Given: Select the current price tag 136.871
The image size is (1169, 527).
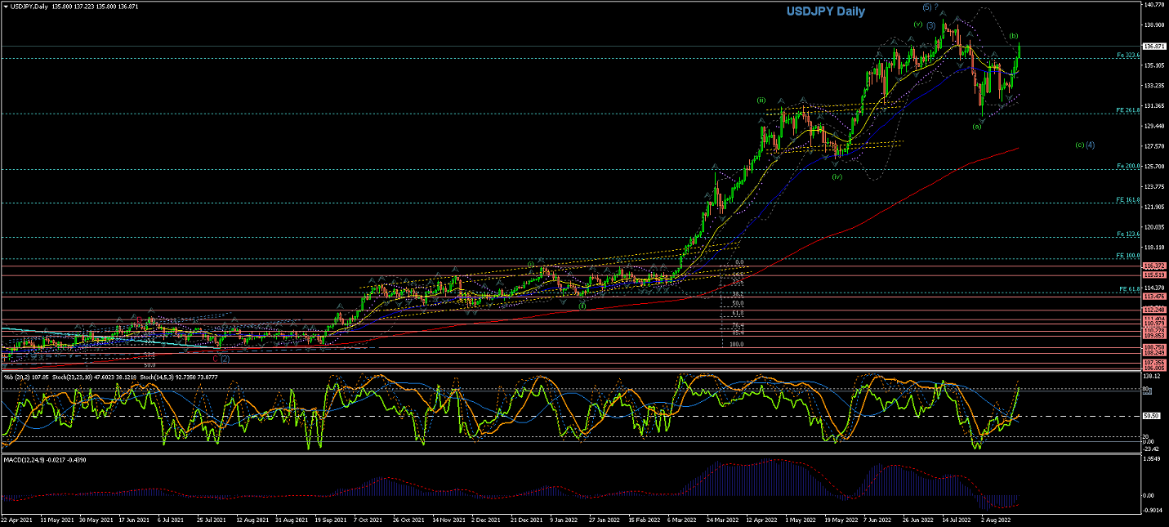Looking at the screenshot, I should tap(1155, 47).
